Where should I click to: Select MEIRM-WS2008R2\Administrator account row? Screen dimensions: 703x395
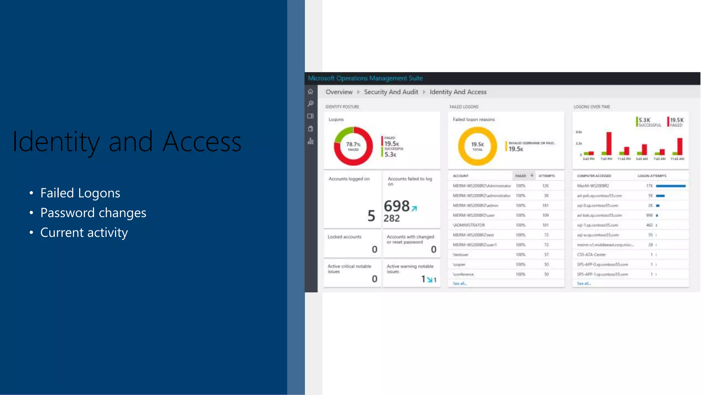pyautogui.click(x=482, y=186)
